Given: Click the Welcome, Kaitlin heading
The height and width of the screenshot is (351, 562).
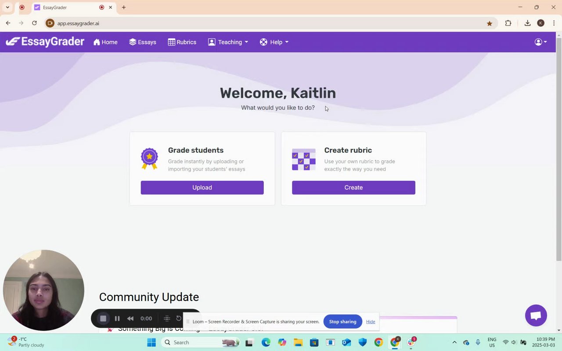Looking at the screenshot, I should click(x=278, y=93).
